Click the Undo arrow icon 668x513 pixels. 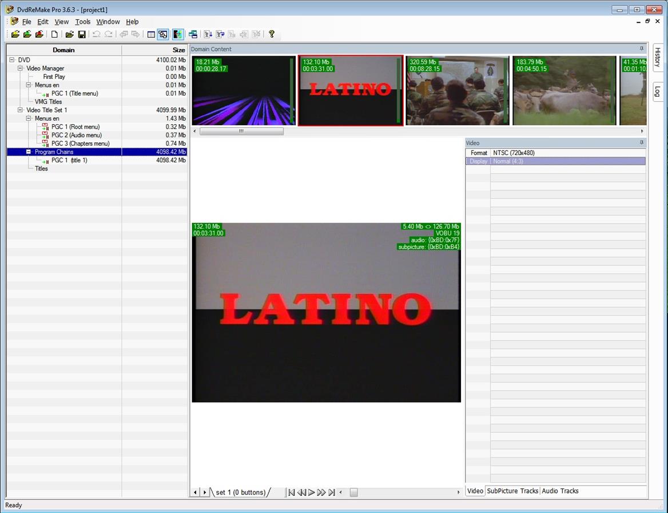(96, 34)
